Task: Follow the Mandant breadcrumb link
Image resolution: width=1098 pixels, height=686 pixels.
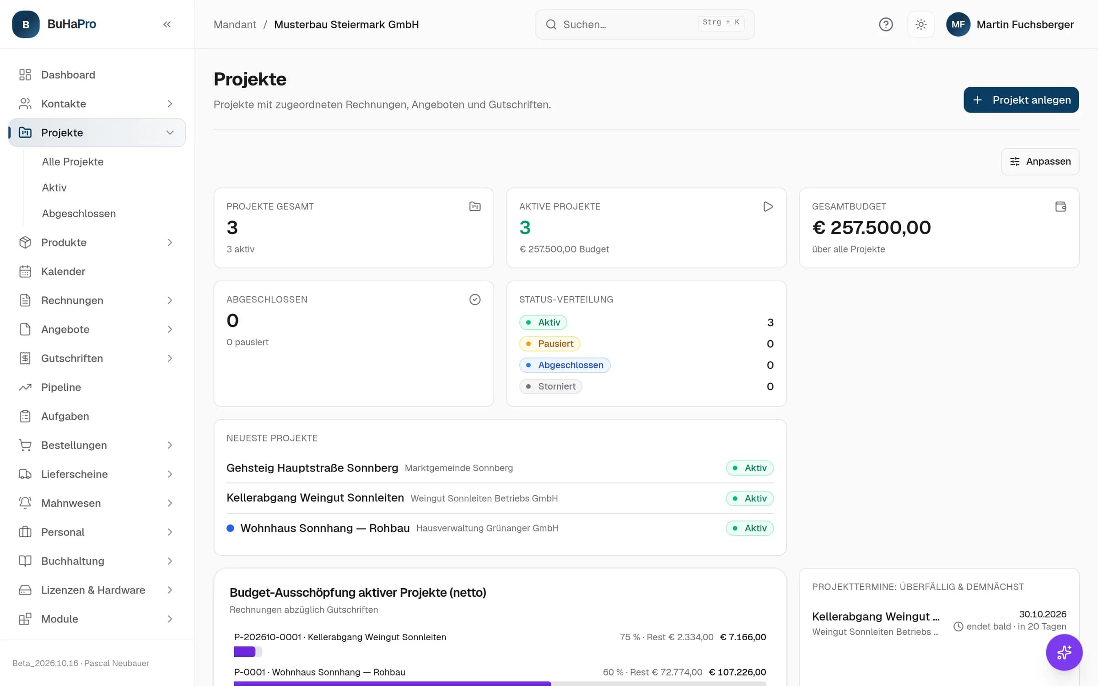Action: [x=235, y=24]
